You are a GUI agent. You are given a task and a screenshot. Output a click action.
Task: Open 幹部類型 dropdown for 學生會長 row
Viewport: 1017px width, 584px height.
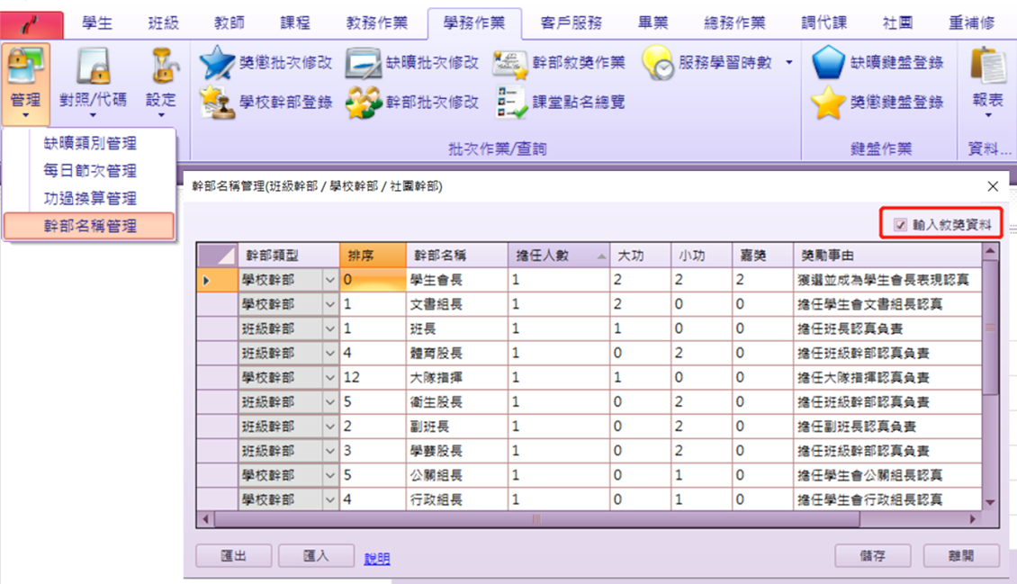point(330,280)
